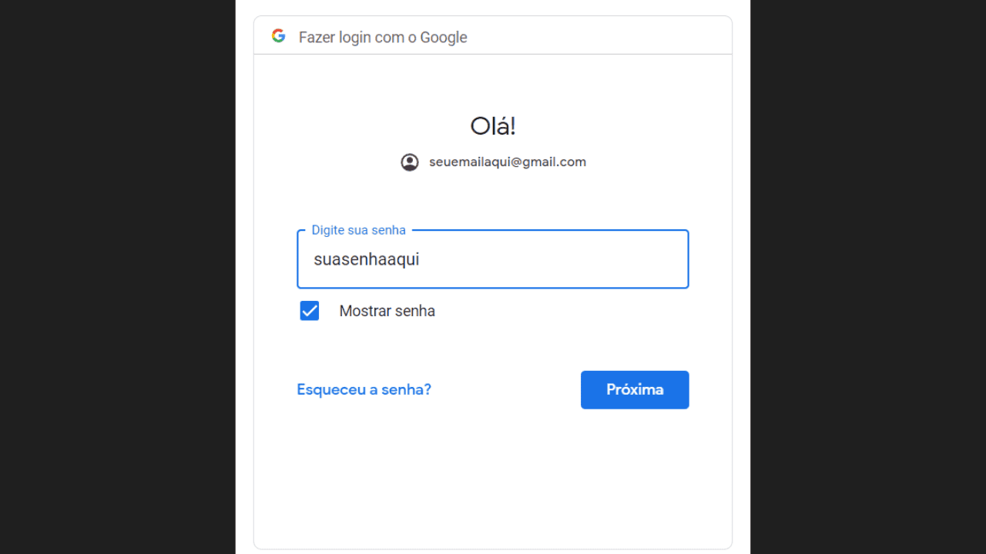Click the Fazer login com o Google header

point(383,37)
